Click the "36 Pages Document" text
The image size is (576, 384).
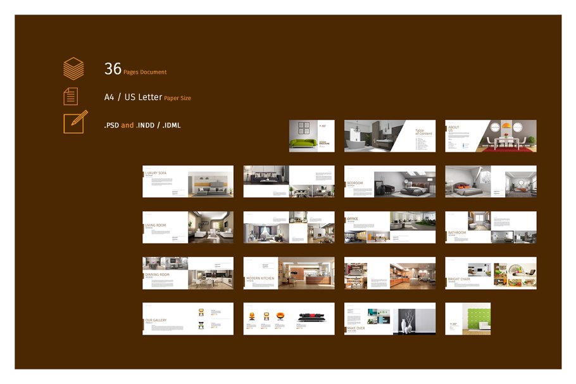(x=135, y=70)
